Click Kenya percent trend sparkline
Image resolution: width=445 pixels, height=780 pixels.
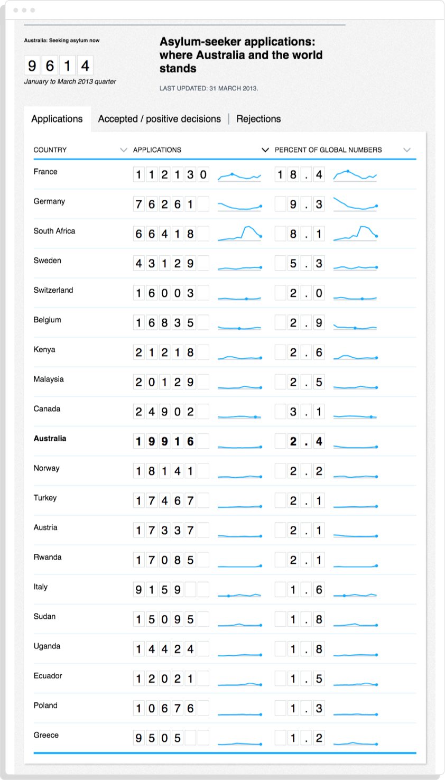pyautogui.click(x=355, y=357)
